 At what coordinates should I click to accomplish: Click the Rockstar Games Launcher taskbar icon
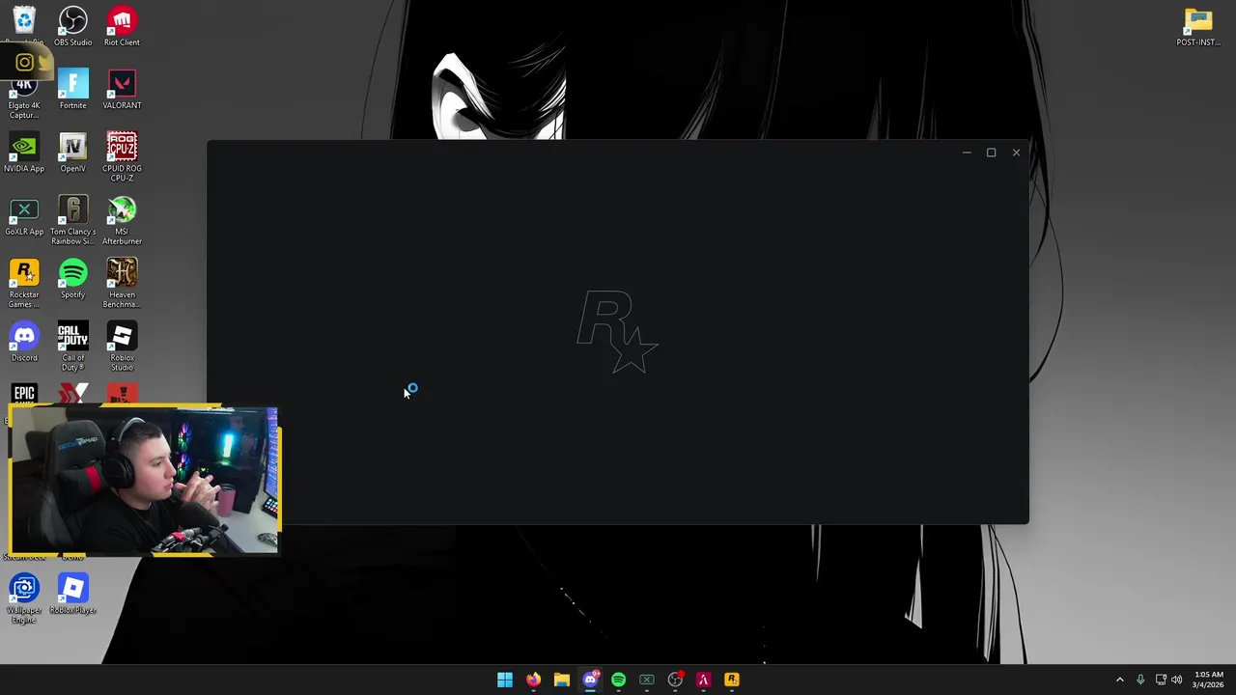point(731,680)
